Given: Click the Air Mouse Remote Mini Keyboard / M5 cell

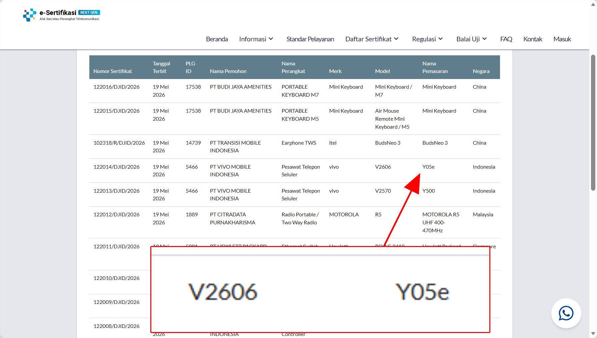Looking at the screenshot, I should click(x=392, y=119).
